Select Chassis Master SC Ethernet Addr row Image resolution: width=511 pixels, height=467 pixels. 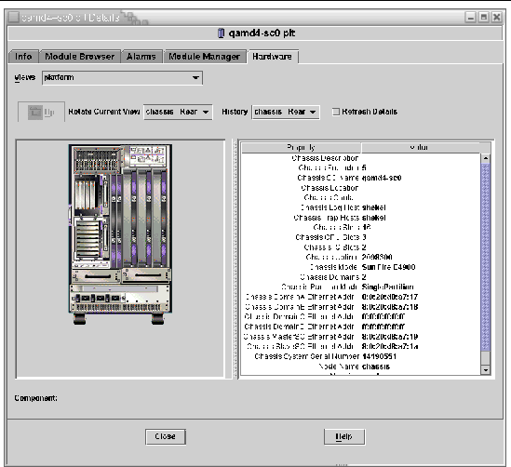361,337
